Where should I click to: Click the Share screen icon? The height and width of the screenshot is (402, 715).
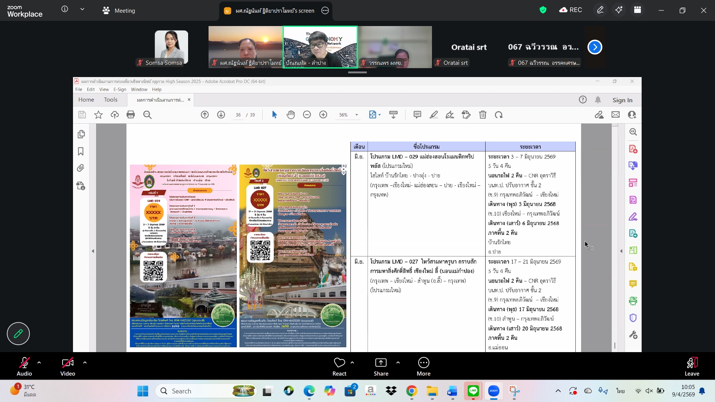[x=381, y=363]
